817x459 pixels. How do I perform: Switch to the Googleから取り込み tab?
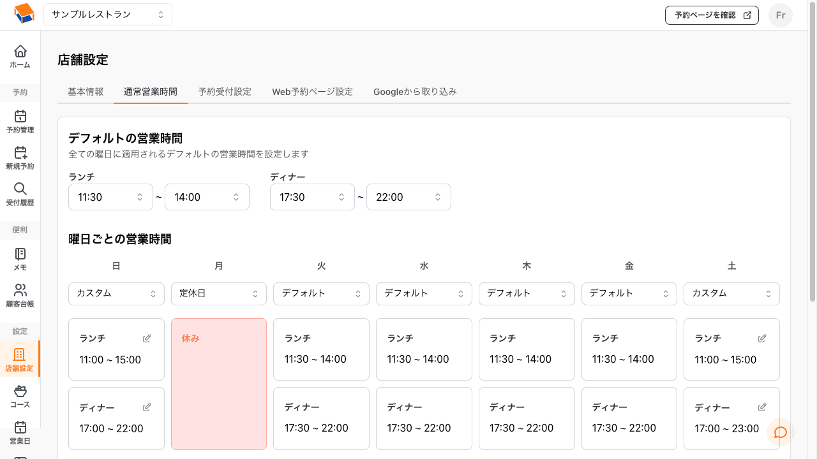point(415,91)
